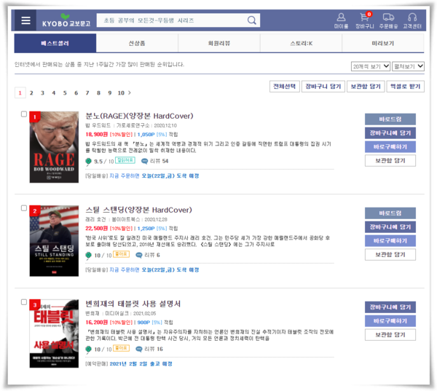Expand the 20개씩 보기 dropdown
The width and height of the screenshot is (437, 391).
(x=369, y=66)
